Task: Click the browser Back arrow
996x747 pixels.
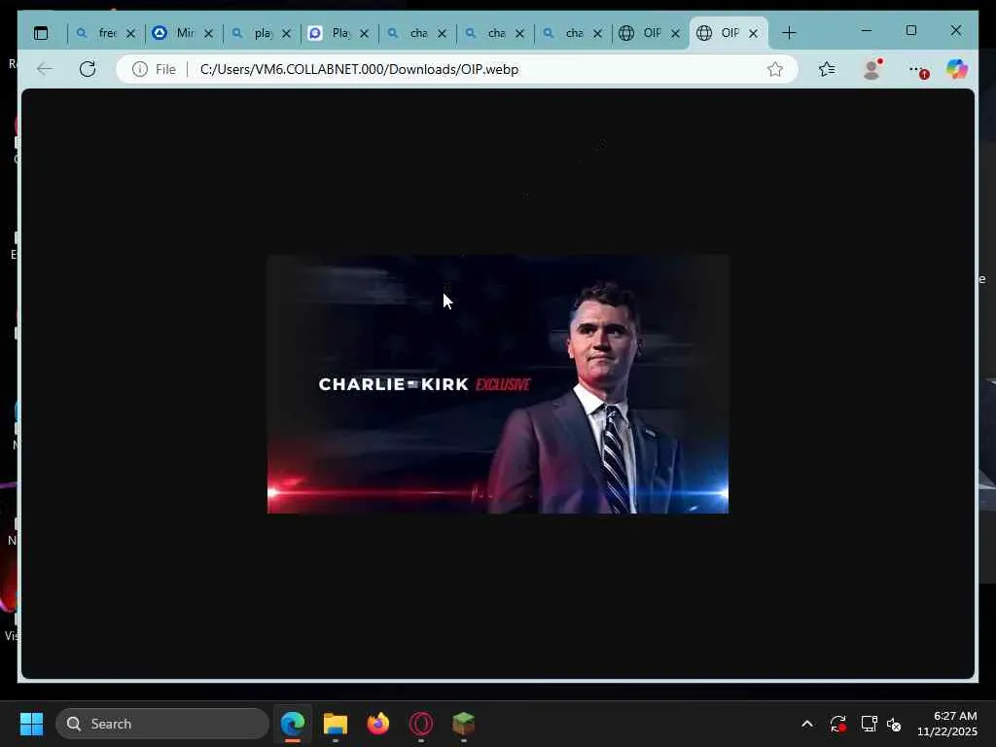Action: (45, 69)
